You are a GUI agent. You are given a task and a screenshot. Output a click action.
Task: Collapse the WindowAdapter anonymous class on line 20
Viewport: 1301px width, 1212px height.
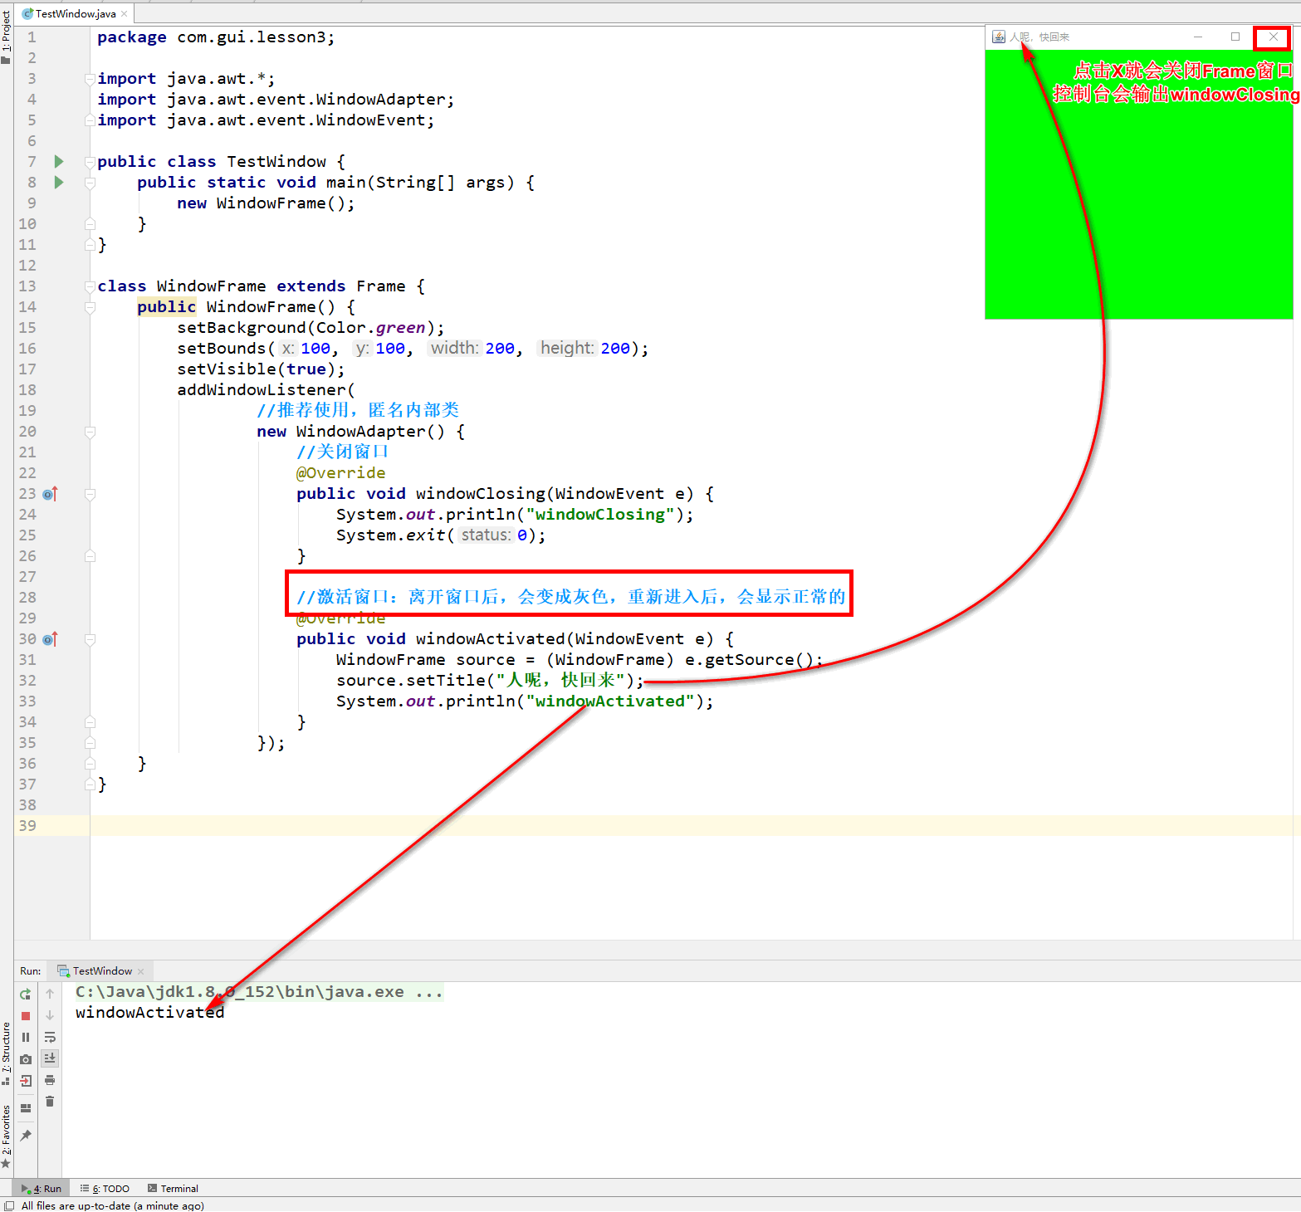click(x=90, y=432)
